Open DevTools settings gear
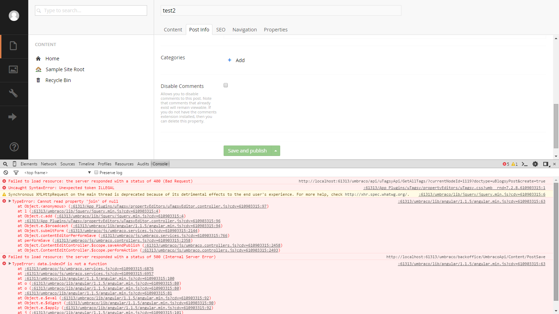Viewport: 559px width, 314px height. click(x=535, y=164)
